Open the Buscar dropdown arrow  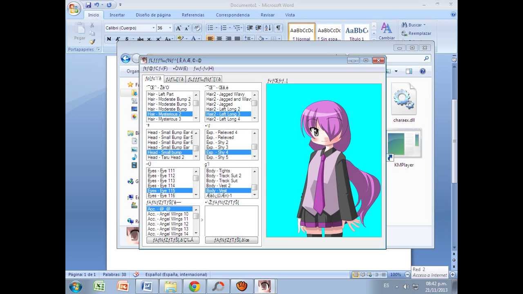coord(425,25)
